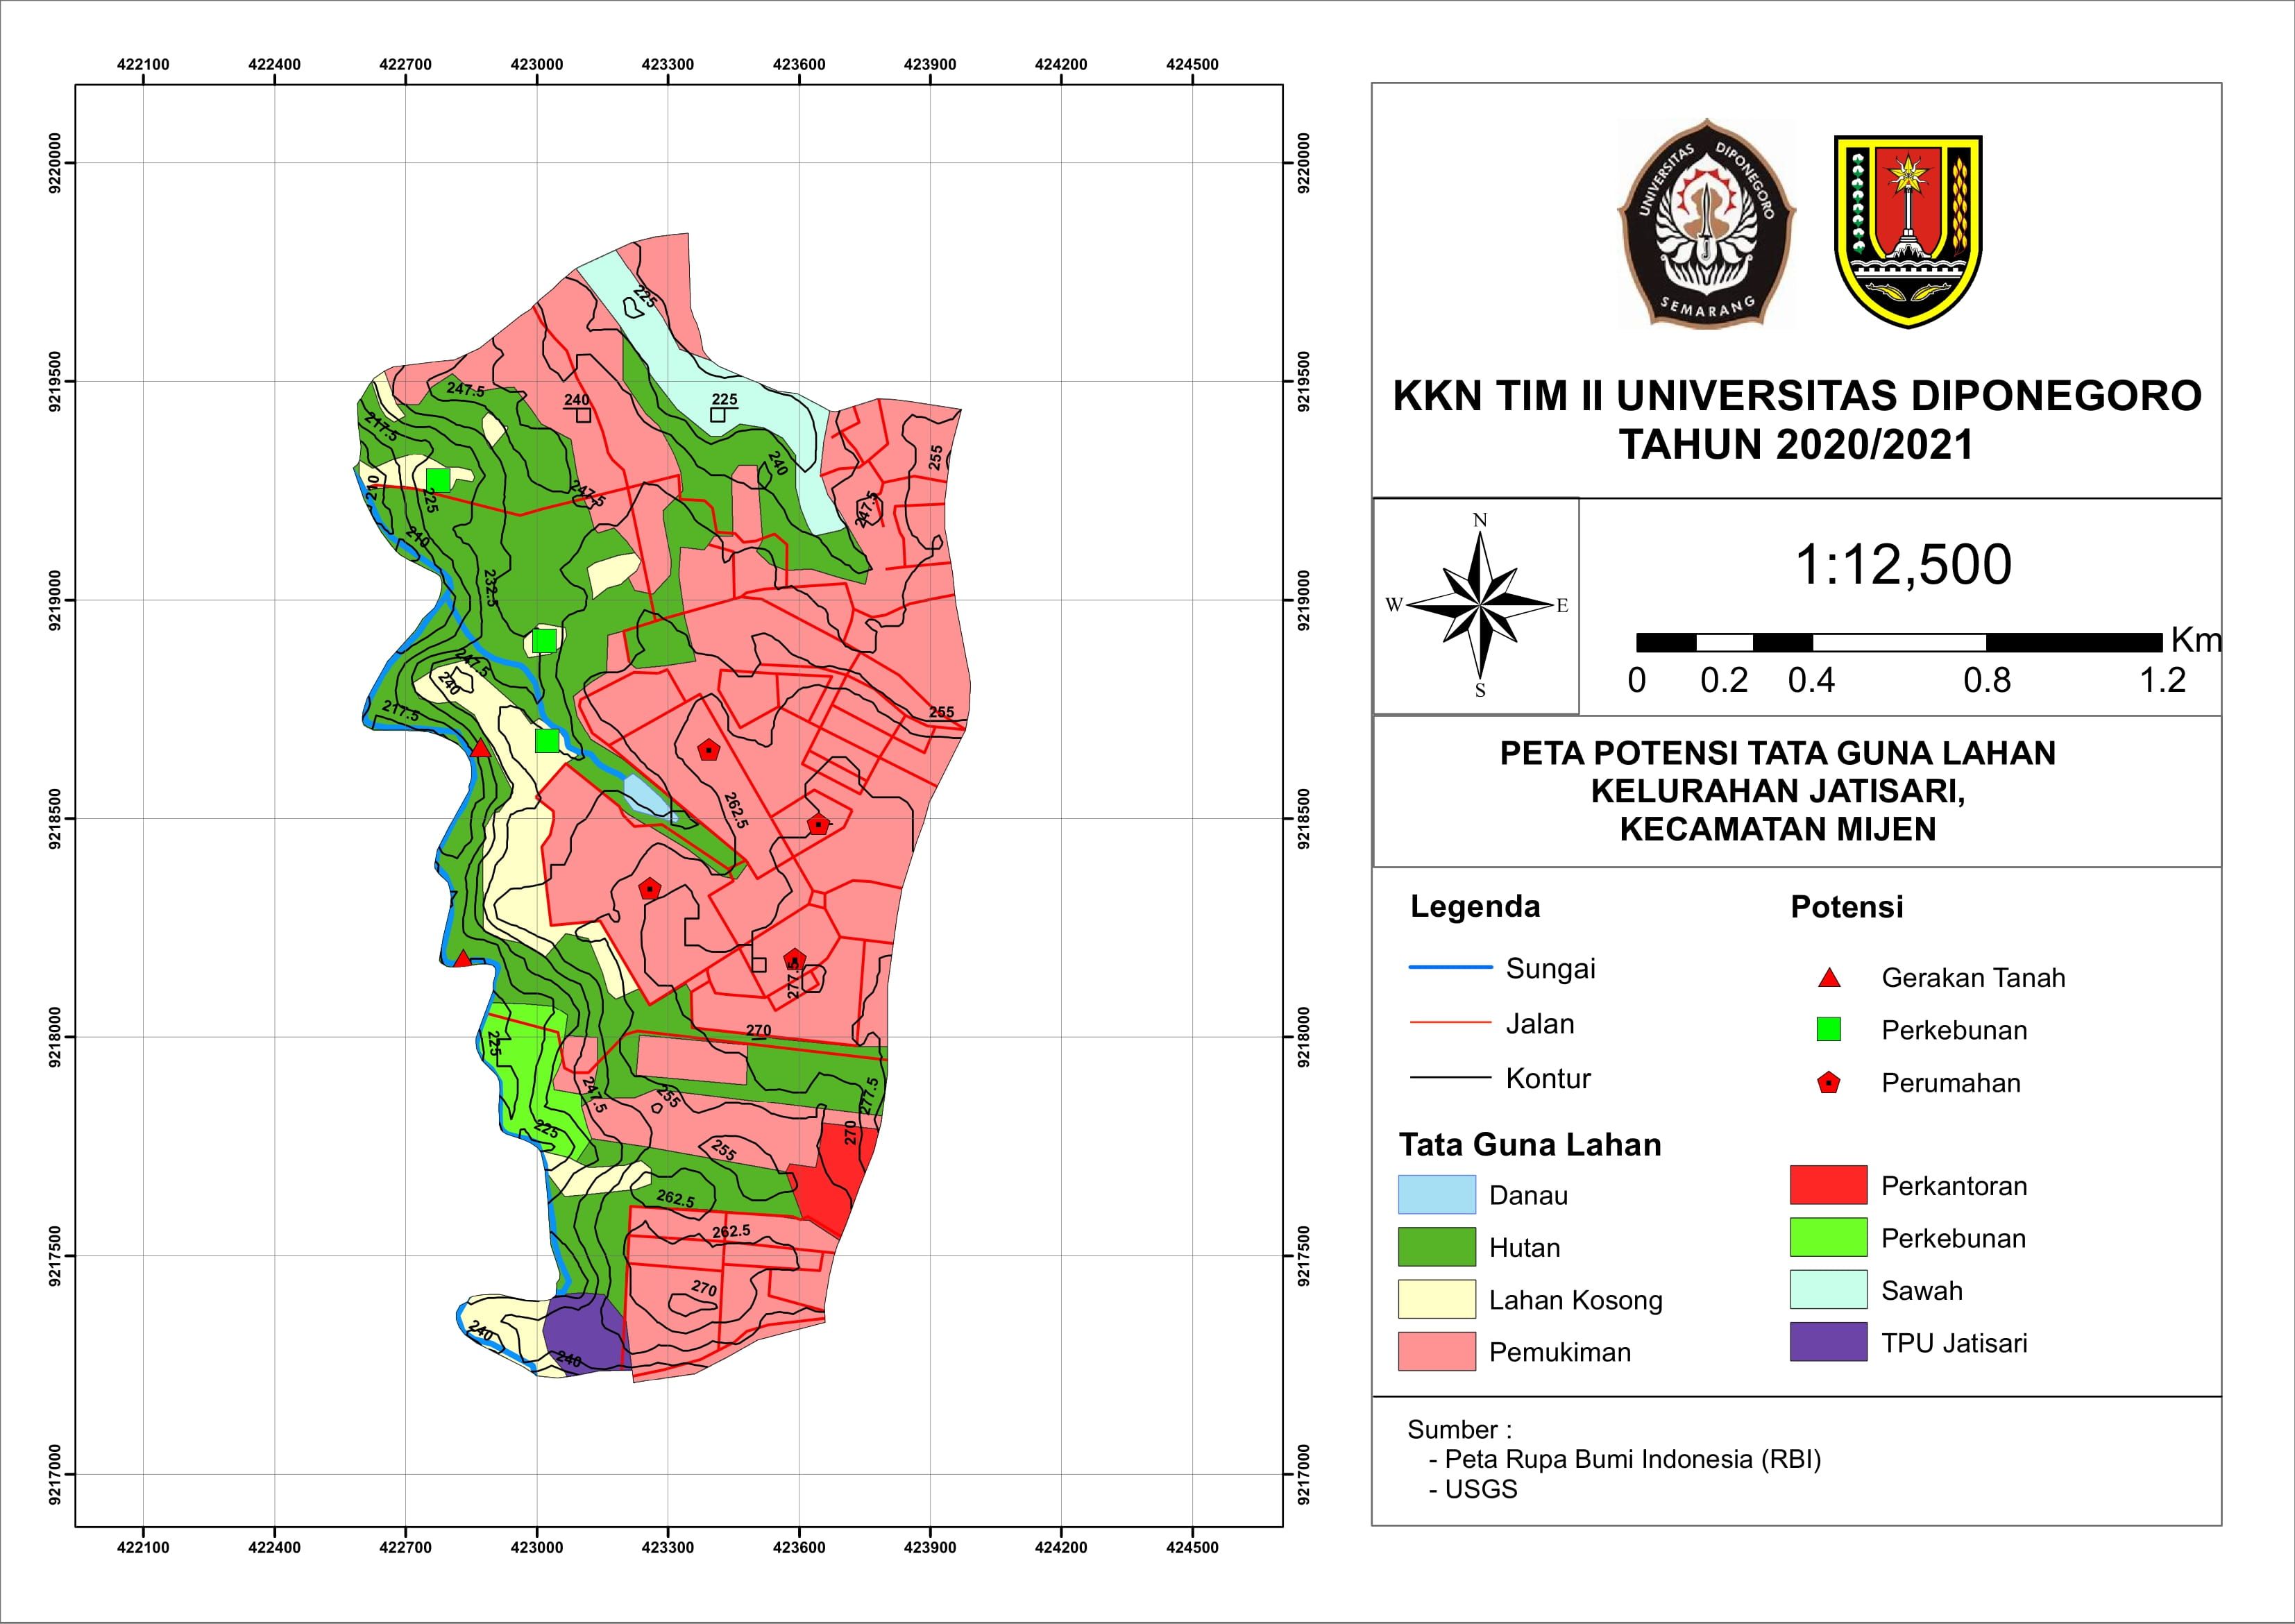Image resolution: width=2295 pixels, height=1624 pixels.
Task: Click the 'KECAMATAN MIJEN' text line
Action: click(x=1777, y=829)
